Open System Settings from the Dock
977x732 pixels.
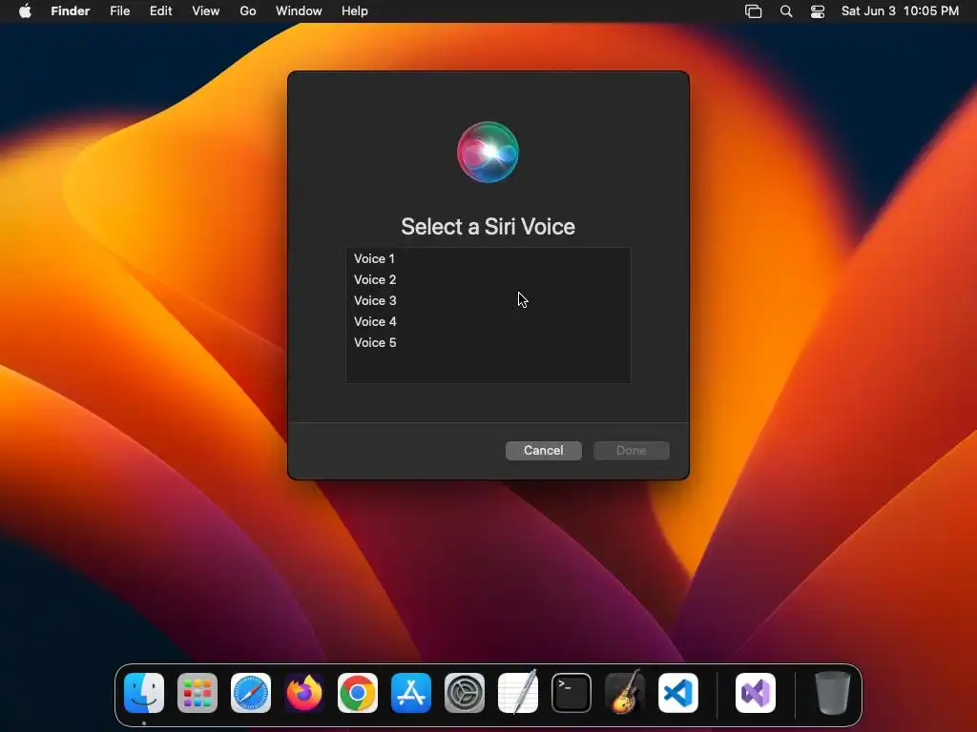tap(465, 693)
